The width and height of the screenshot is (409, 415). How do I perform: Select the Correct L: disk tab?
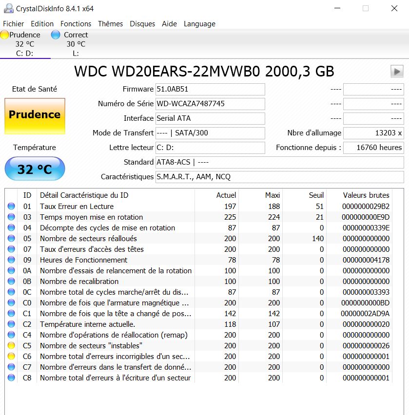[76, 44]
